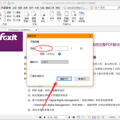120x120 pixels.
Task: Confirm deletion with the OK (确定) button
Action: 64,79
